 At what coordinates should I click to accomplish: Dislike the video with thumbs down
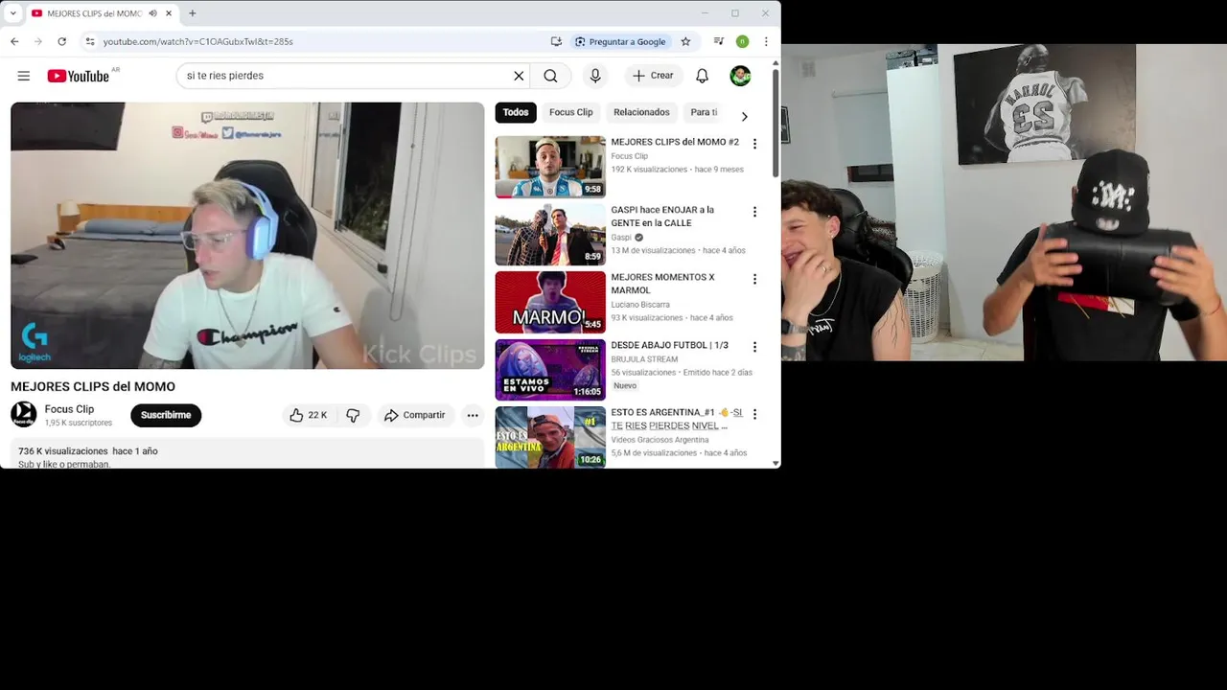coord(353,415)
